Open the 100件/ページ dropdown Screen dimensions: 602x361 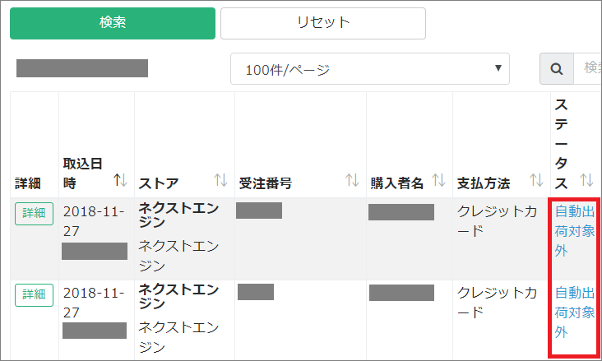click(369, 69)
